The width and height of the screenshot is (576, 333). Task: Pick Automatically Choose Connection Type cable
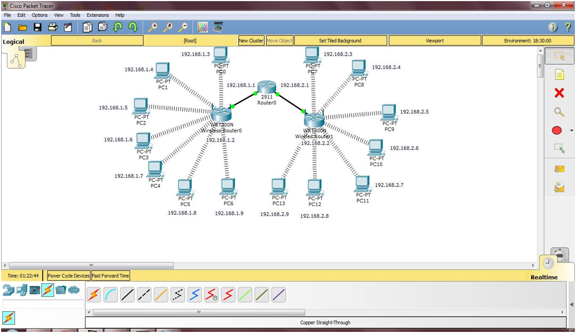tap(94, 295)
